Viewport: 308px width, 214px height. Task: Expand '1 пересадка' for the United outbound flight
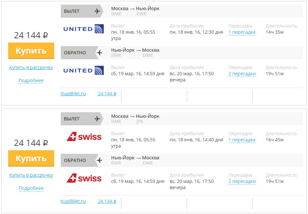click(x=242, y=32)
